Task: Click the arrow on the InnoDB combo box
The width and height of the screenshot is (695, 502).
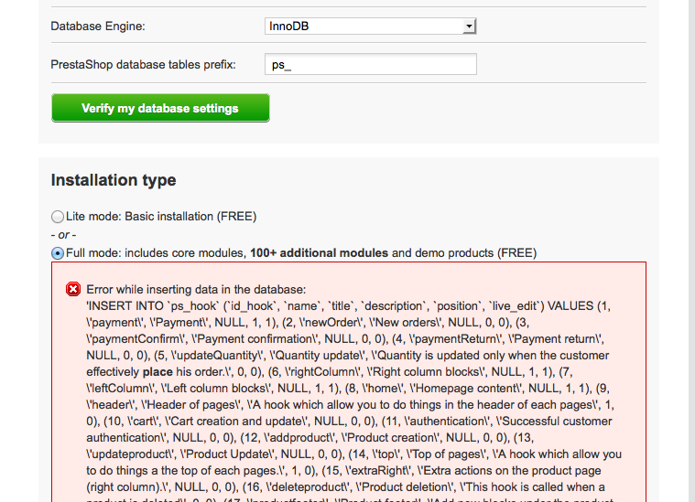Action: [x=469, y=27]
